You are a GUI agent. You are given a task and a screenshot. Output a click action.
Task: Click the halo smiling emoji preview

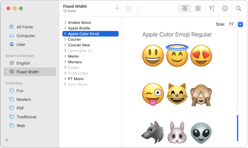(x=177, y=56)
